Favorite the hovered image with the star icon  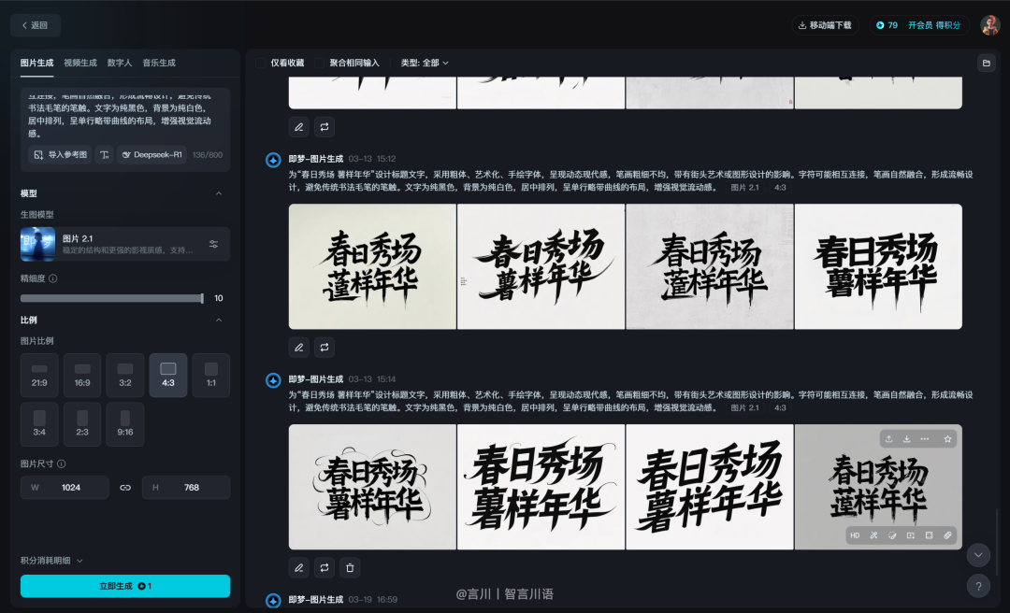(947, 438)
